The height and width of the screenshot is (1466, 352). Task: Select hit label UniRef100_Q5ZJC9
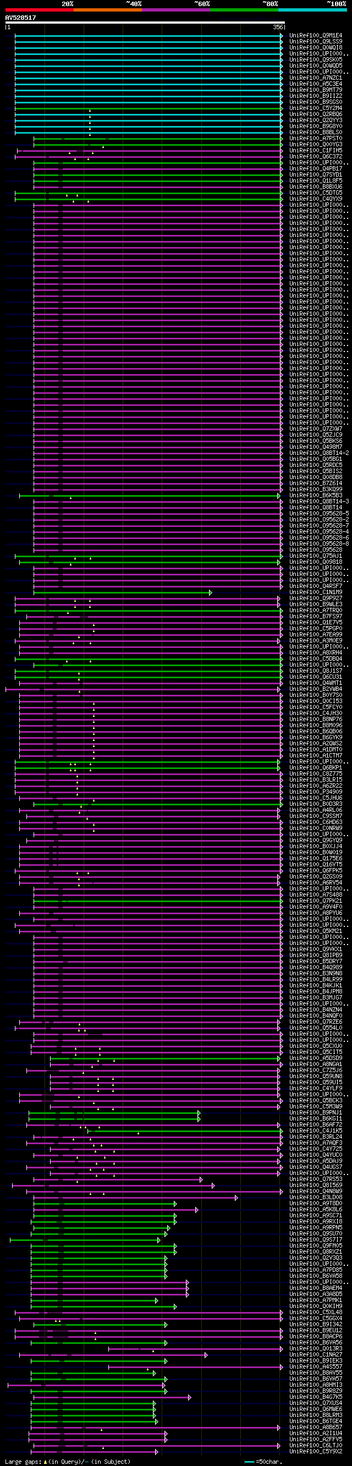316,435
